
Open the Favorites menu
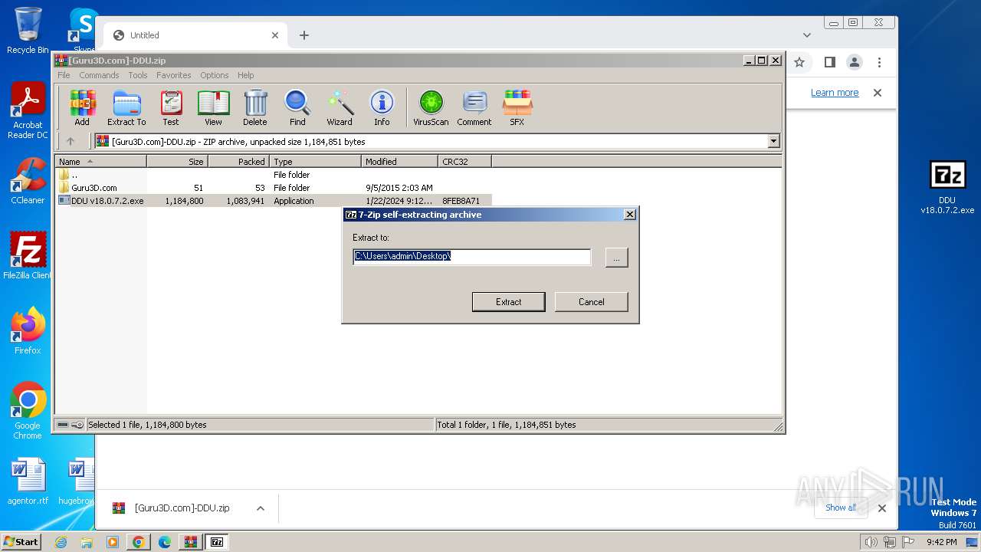click(x=174, y=75)
